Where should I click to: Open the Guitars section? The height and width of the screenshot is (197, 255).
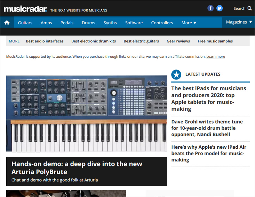25,23
